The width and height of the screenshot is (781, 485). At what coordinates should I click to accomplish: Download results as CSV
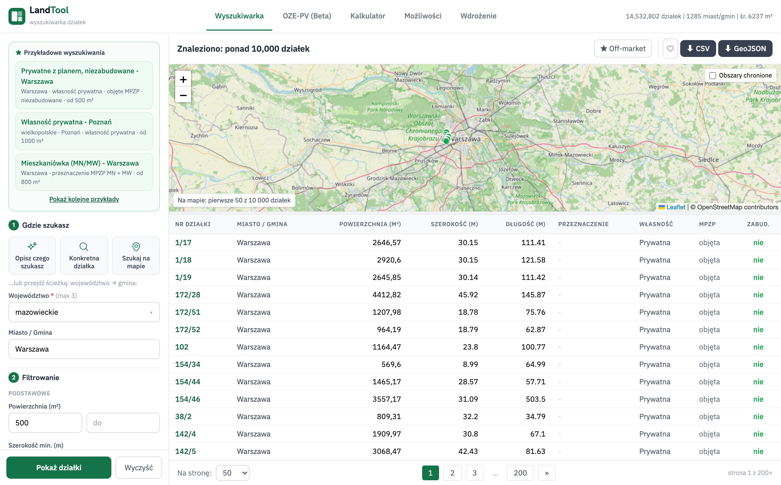click(x=698, y=48)
